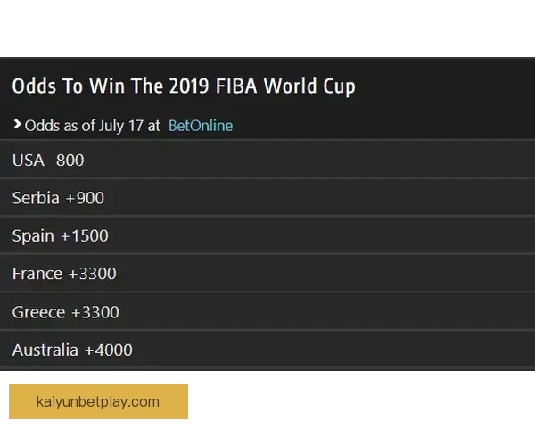Click the +900 odds value for Serbia
This screenshot has height=428, width=535.
point(85,198)
